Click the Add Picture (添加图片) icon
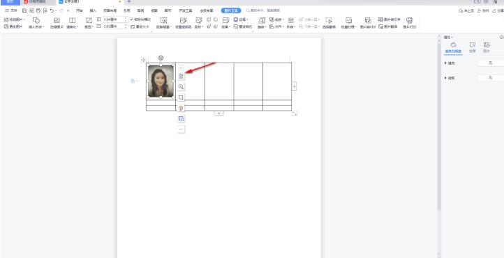 pyautogui.click(x=6, y=20)
